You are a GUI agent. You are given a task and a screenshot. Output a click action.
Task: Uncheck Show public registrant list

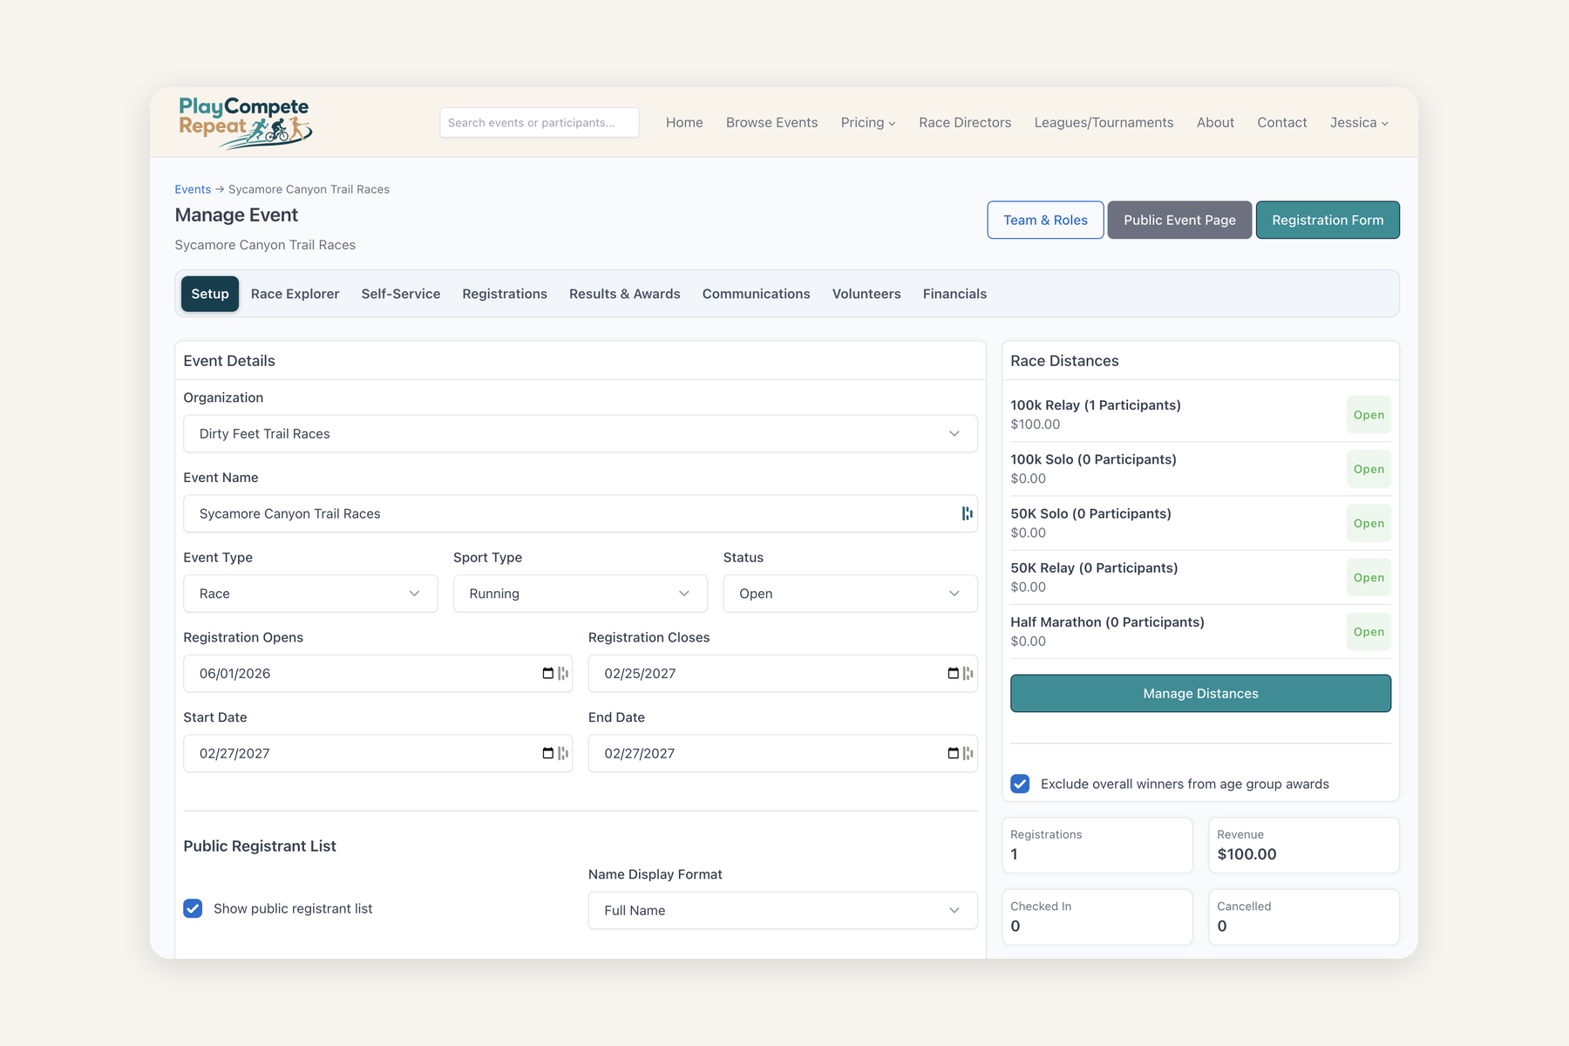point(193,908)
